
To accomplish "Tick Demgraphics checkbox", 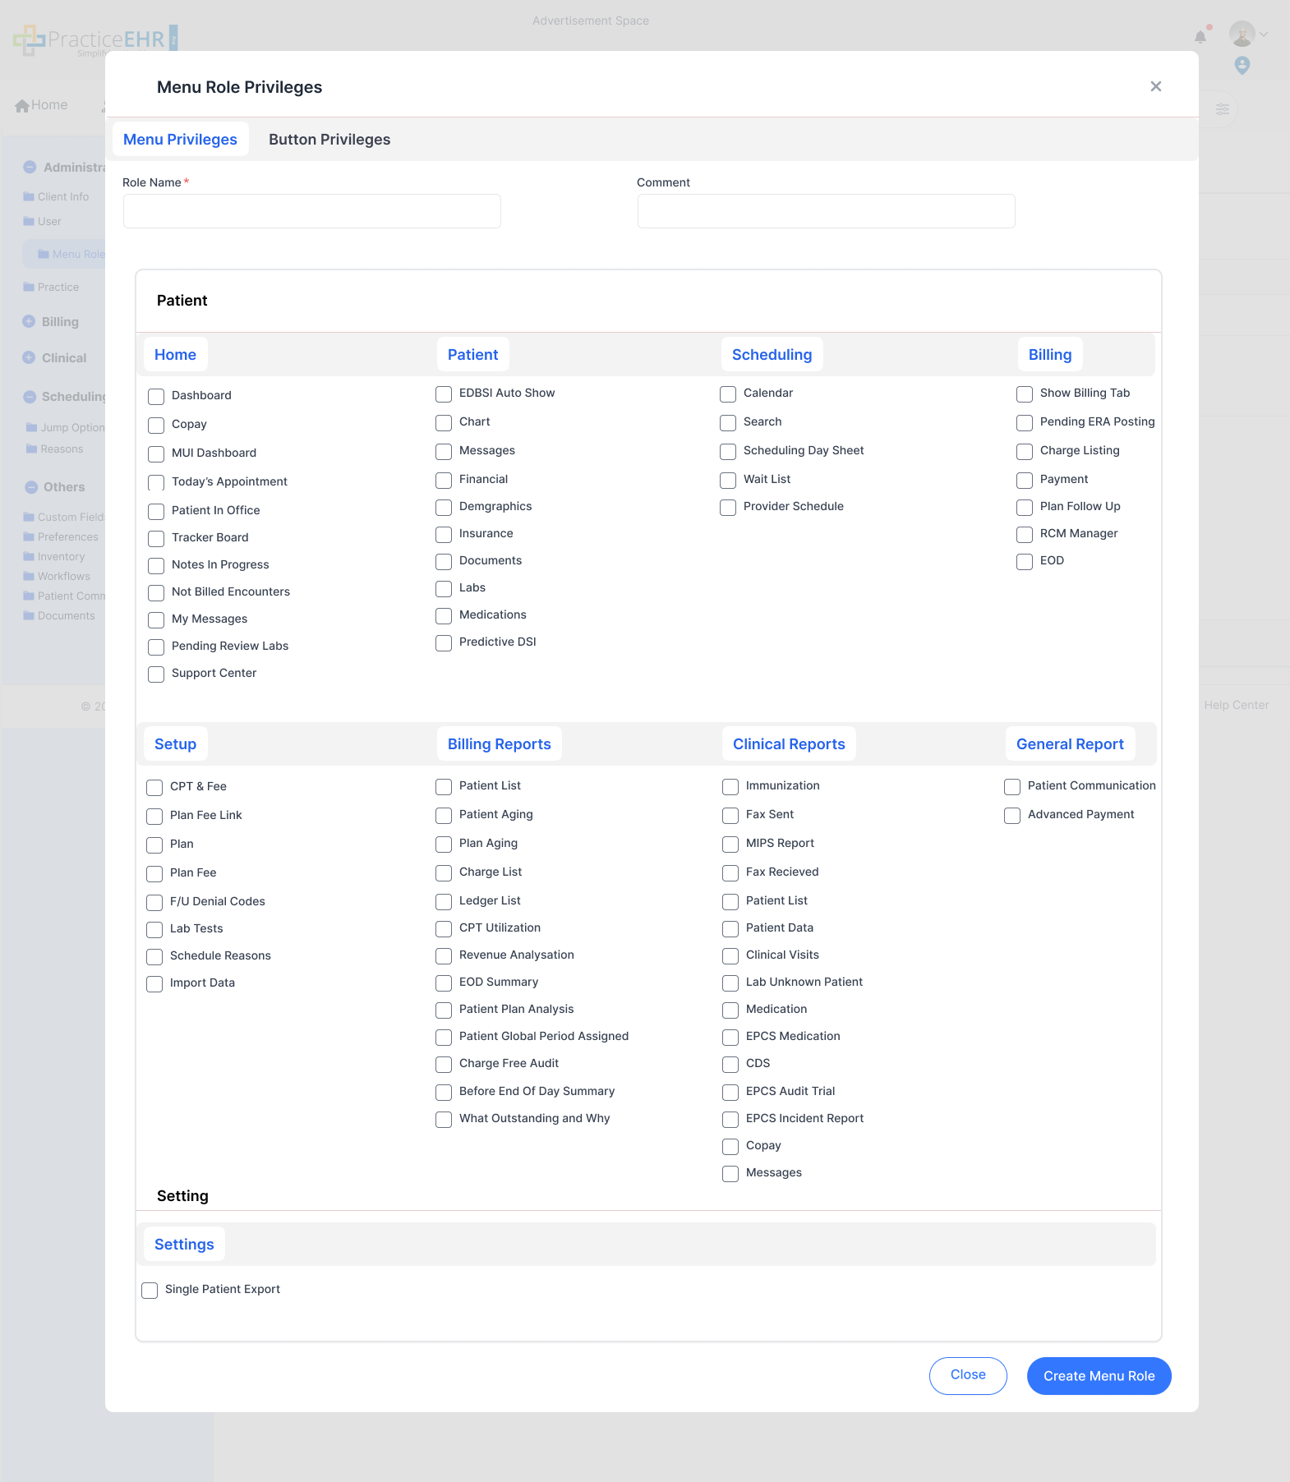I will [x=444, y=508].
